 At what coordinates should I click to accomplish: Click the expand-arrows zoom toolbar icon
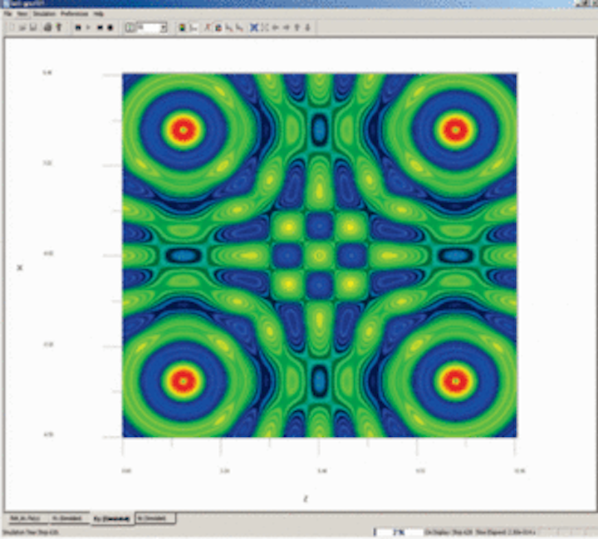click(x=265, y=27)
